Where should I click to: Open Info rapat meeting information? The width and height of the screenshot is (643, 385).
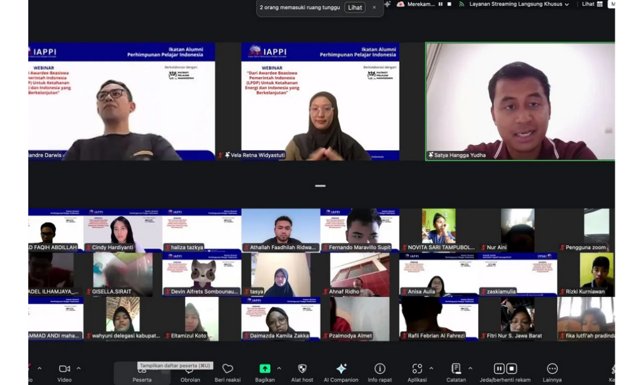click(380, 369)
